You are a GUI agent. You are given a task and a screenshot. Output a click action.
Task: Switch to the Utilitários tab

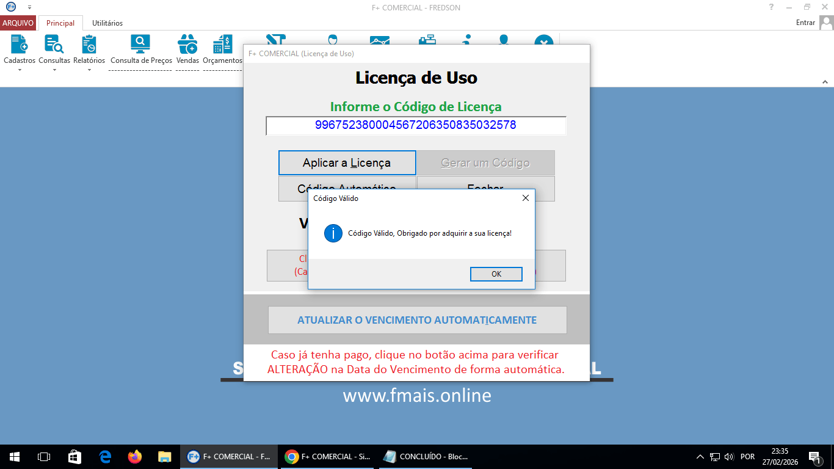(107, 23)
